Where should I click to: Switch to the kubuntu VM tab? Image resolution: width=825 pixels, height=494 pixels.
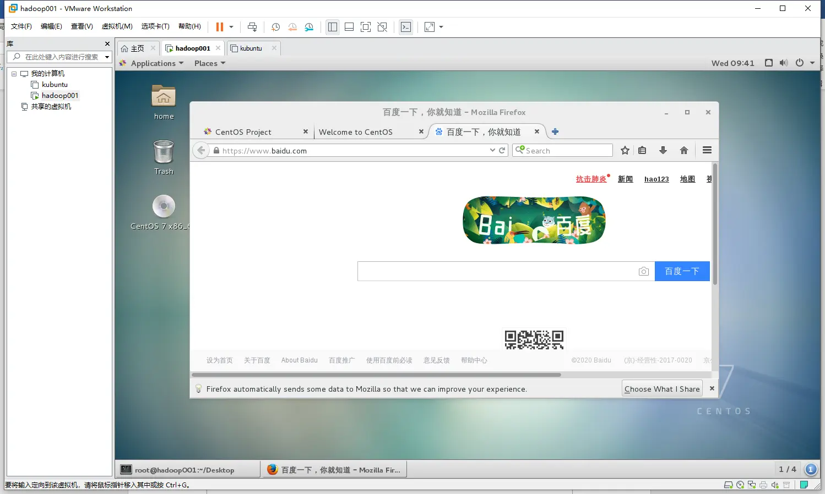coord(251,48)
